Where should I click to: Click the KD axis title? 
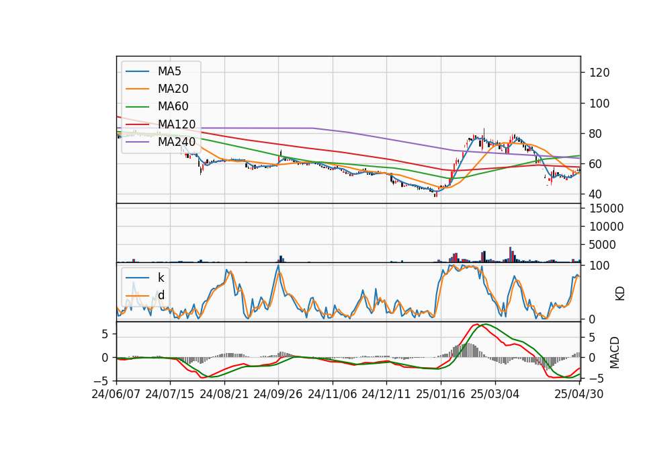coord(619,294)
